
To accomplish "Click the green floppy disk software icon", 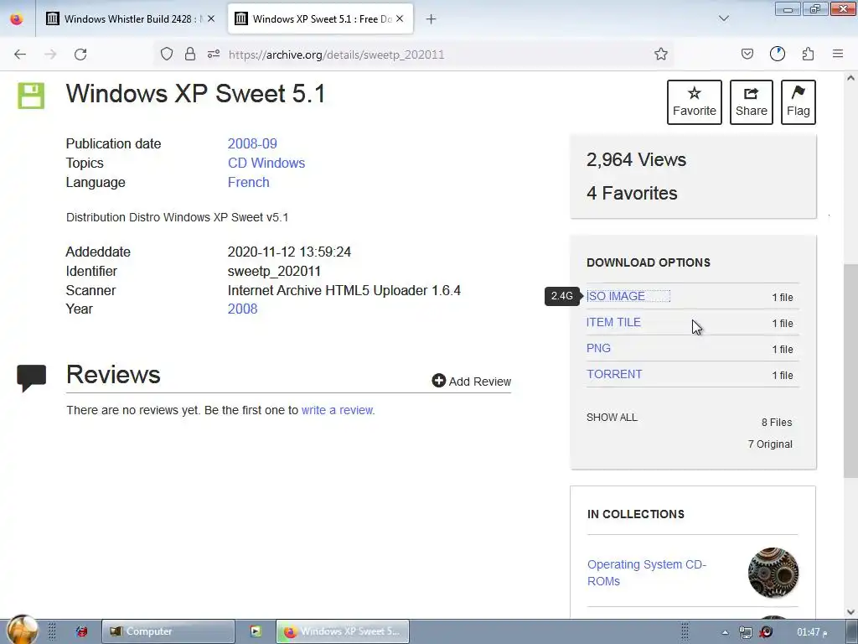I will 31,96.
